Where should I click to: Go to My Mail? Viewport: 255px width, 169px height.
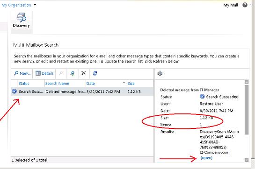tap(231, 5)
